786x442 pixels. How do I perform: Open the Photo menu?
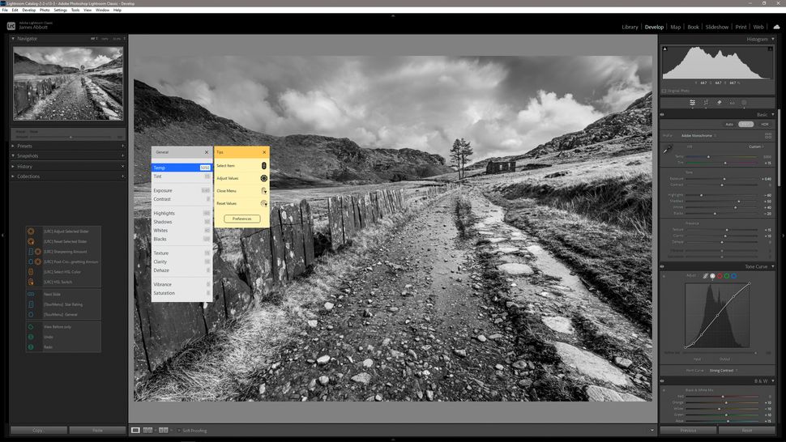point(45,10)
